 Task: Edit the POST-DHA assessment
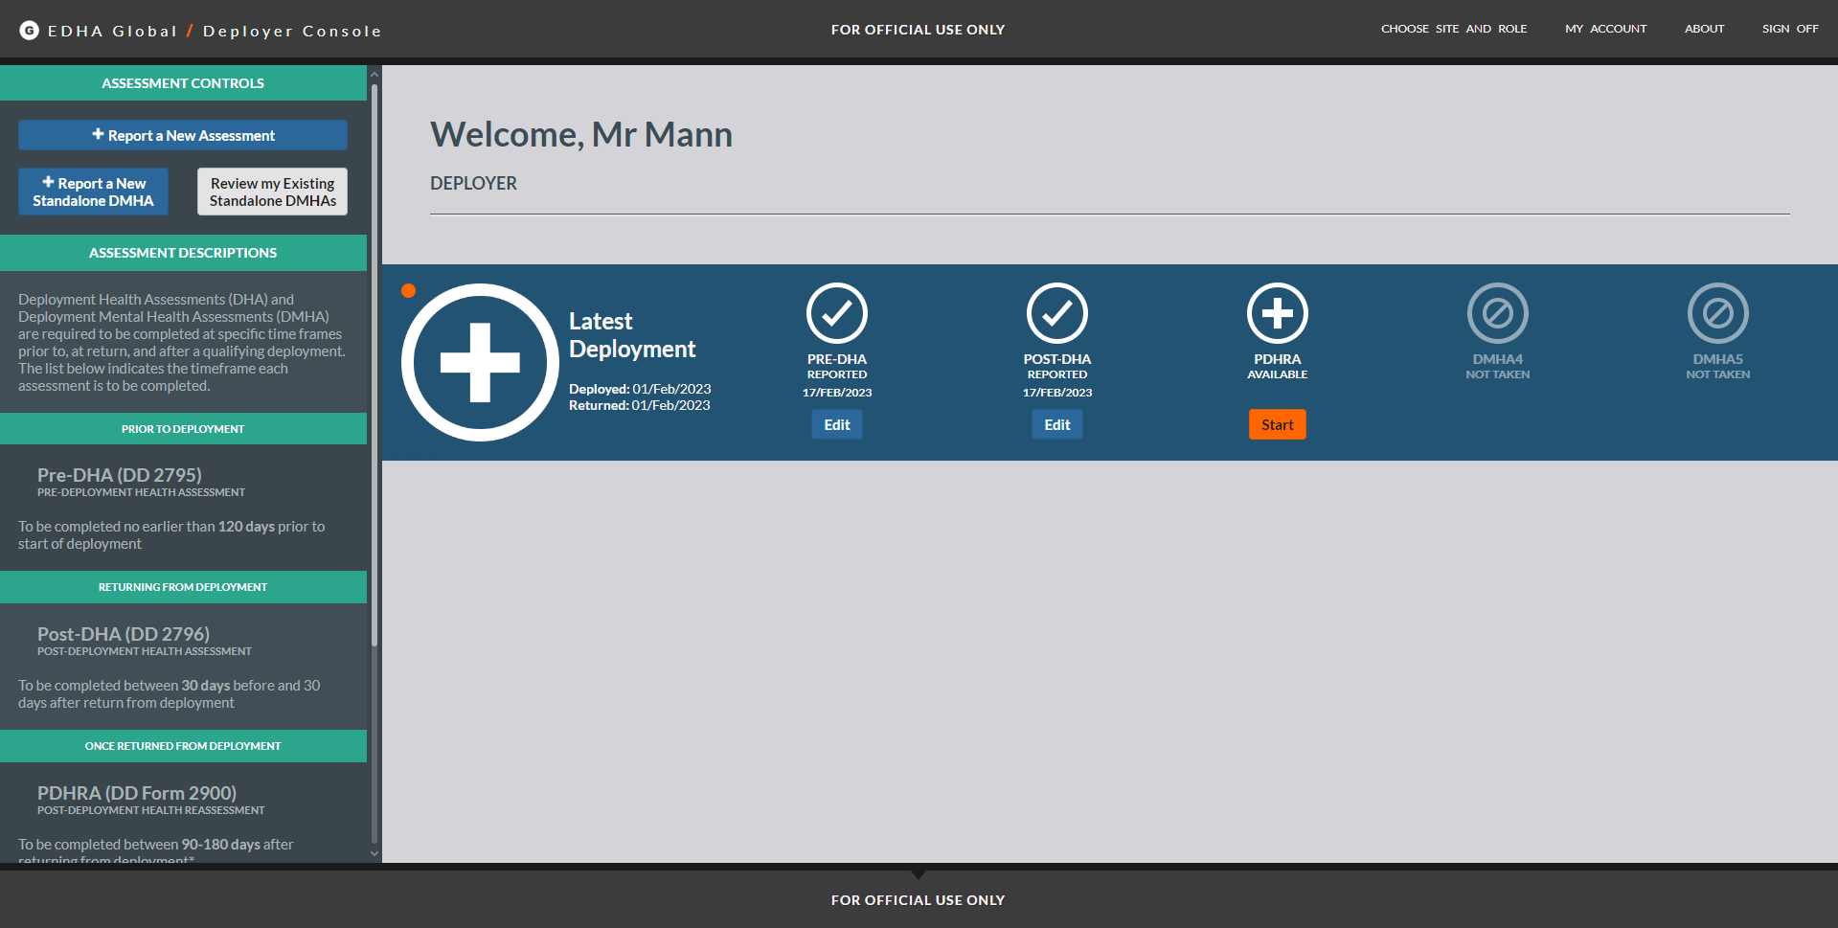1057,424
